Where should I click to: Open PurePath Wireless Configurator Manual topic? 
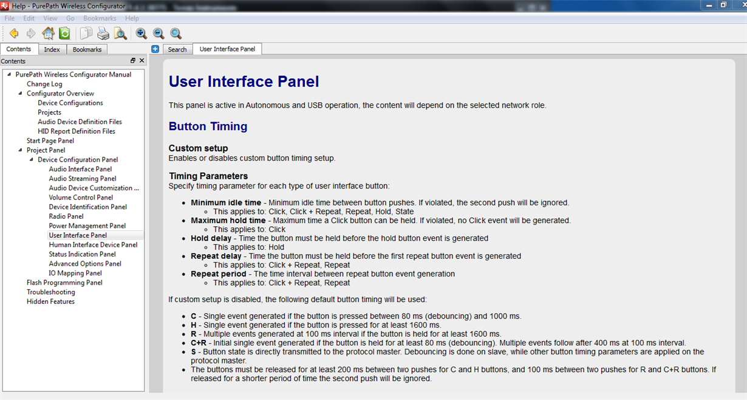coord(73,75)
